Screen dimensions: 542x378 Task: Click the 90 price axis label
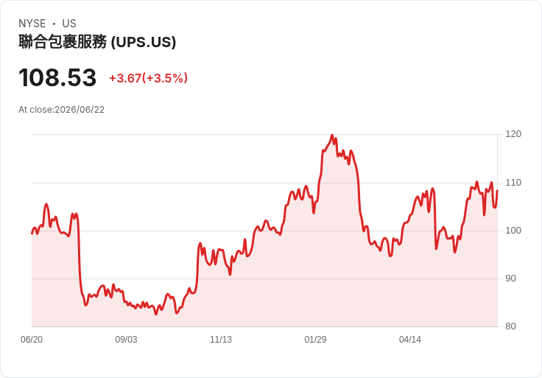(x=510, y=279)
